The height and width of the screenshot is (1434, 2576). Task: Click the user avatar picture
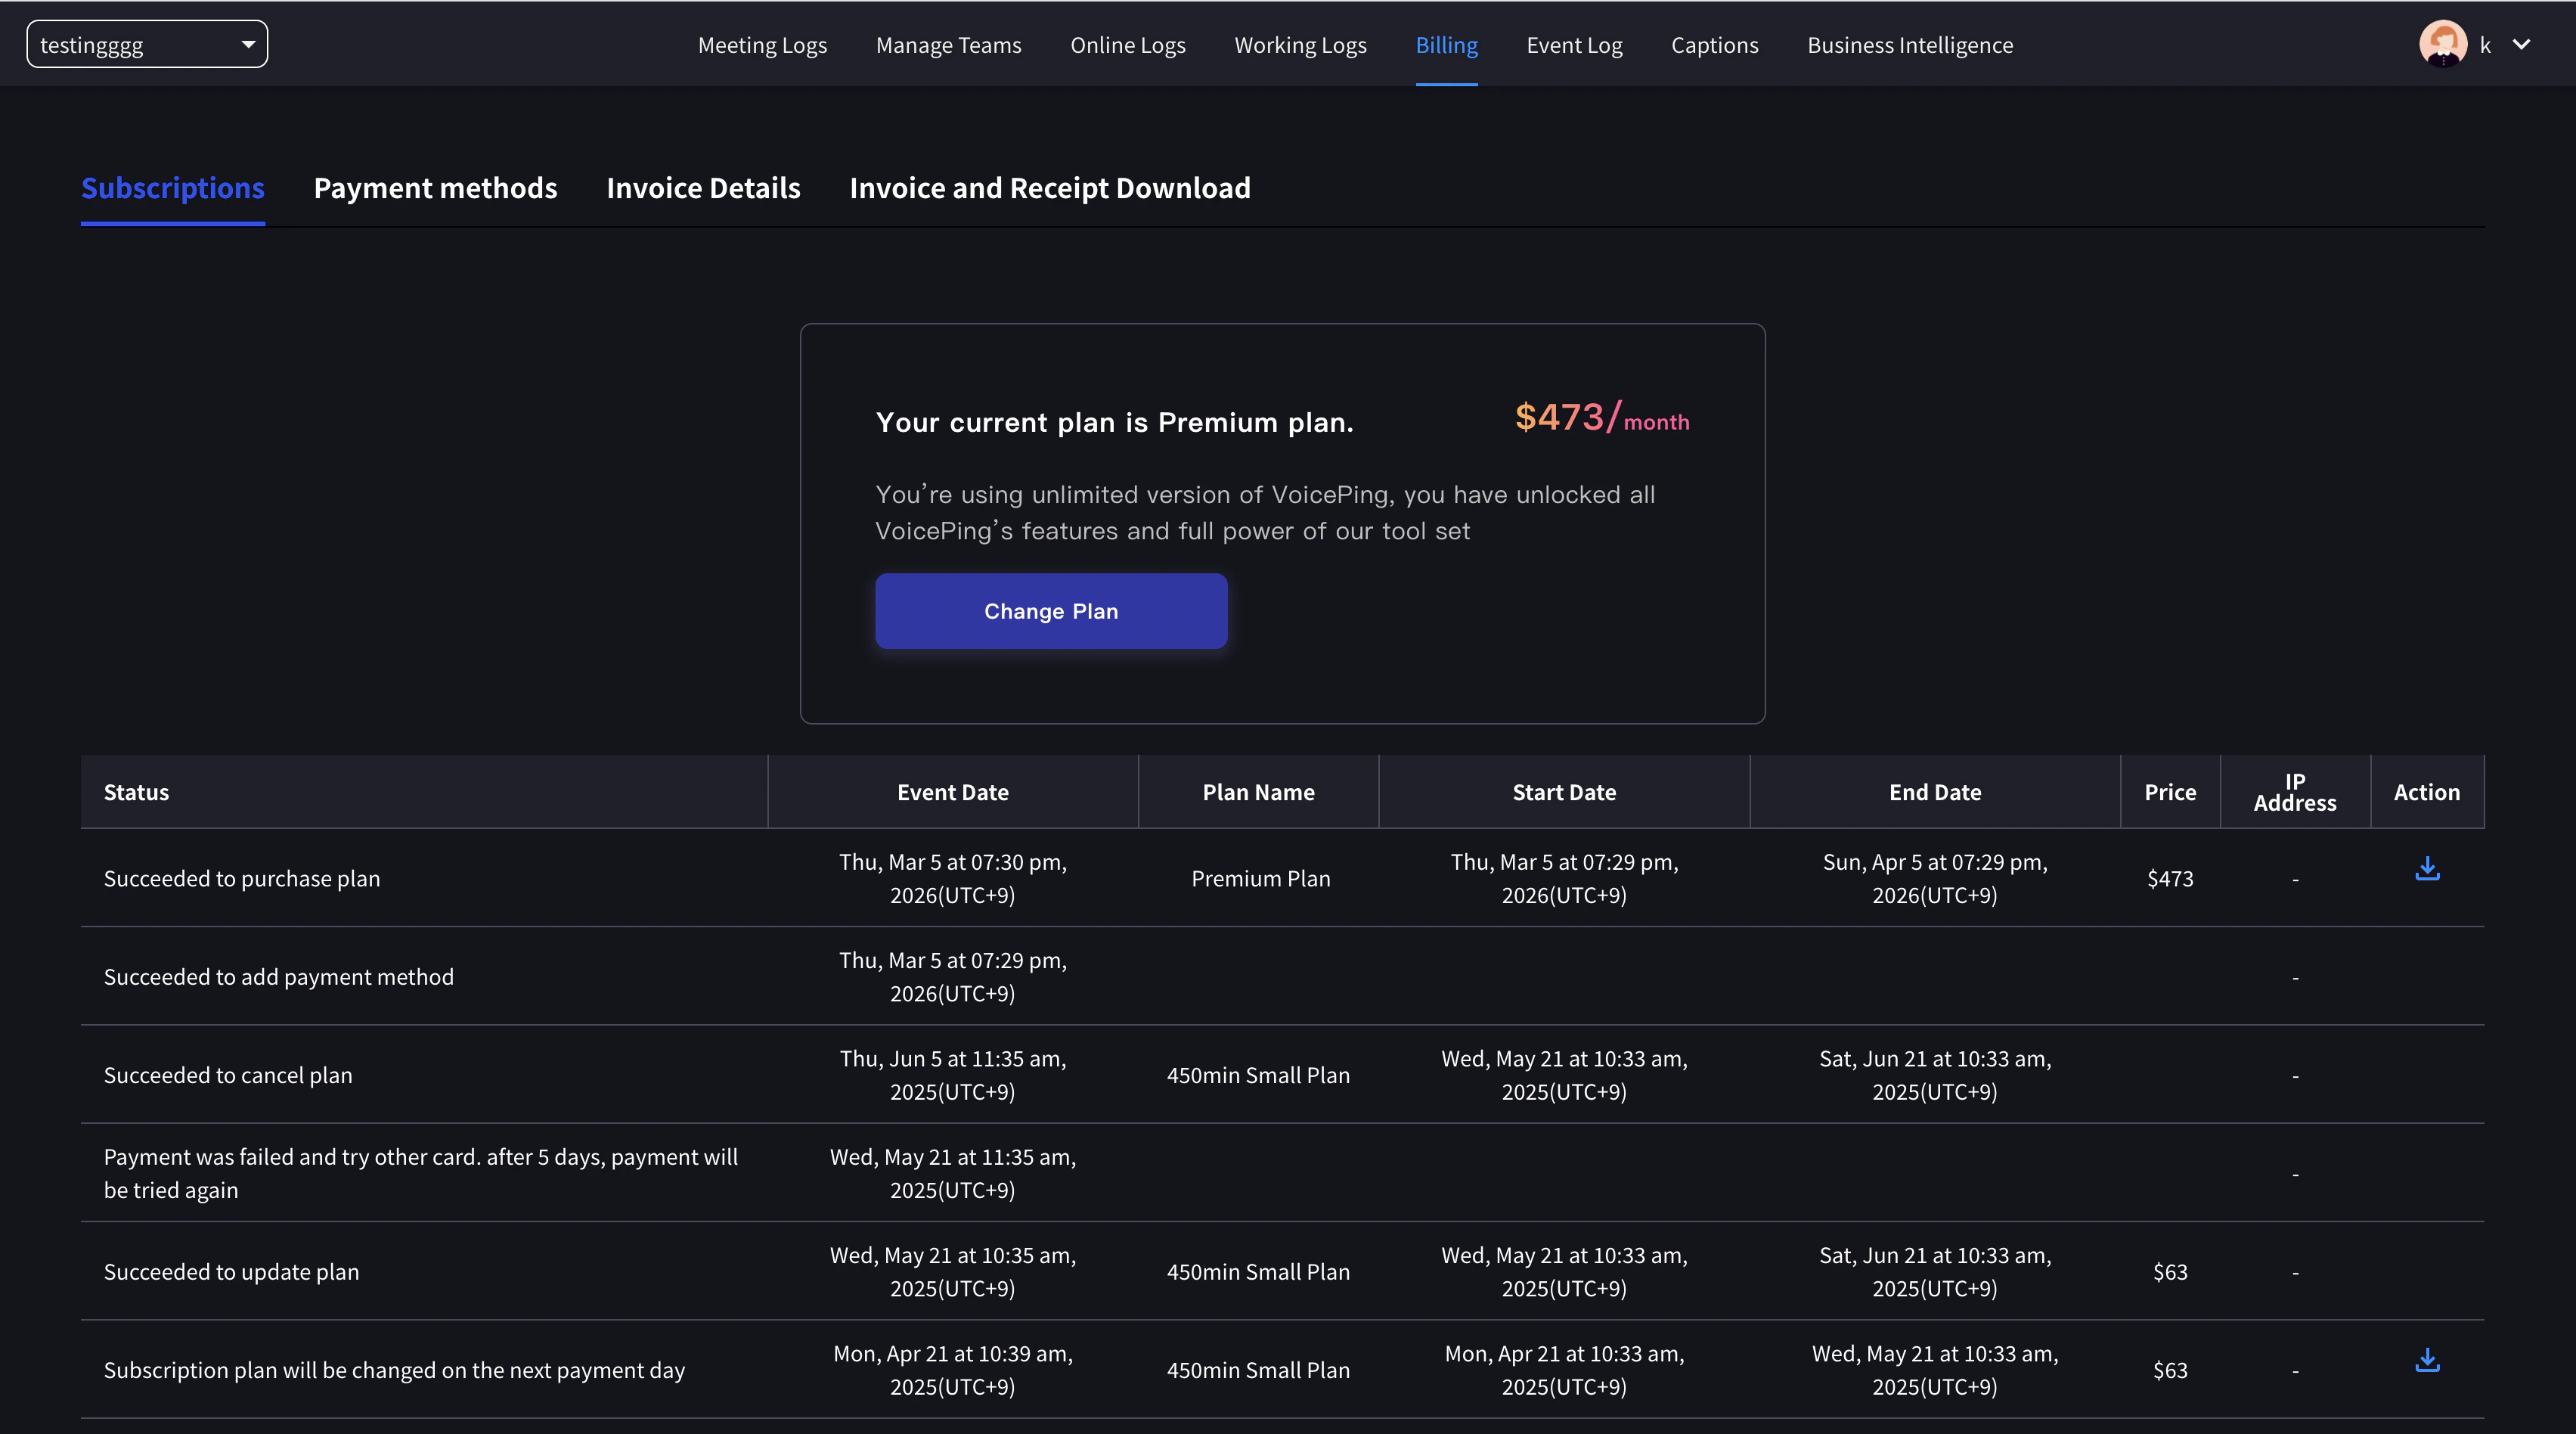coord(2442,44)
